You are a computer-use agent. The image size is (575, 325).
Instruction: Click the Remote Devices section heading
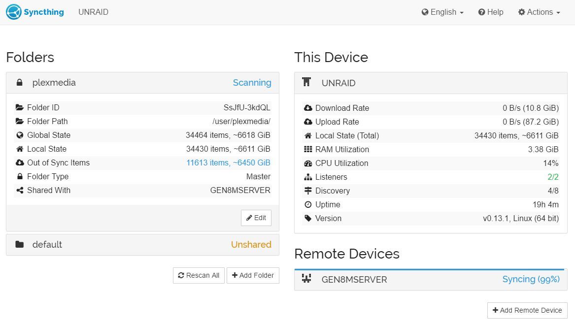point(347,254)
